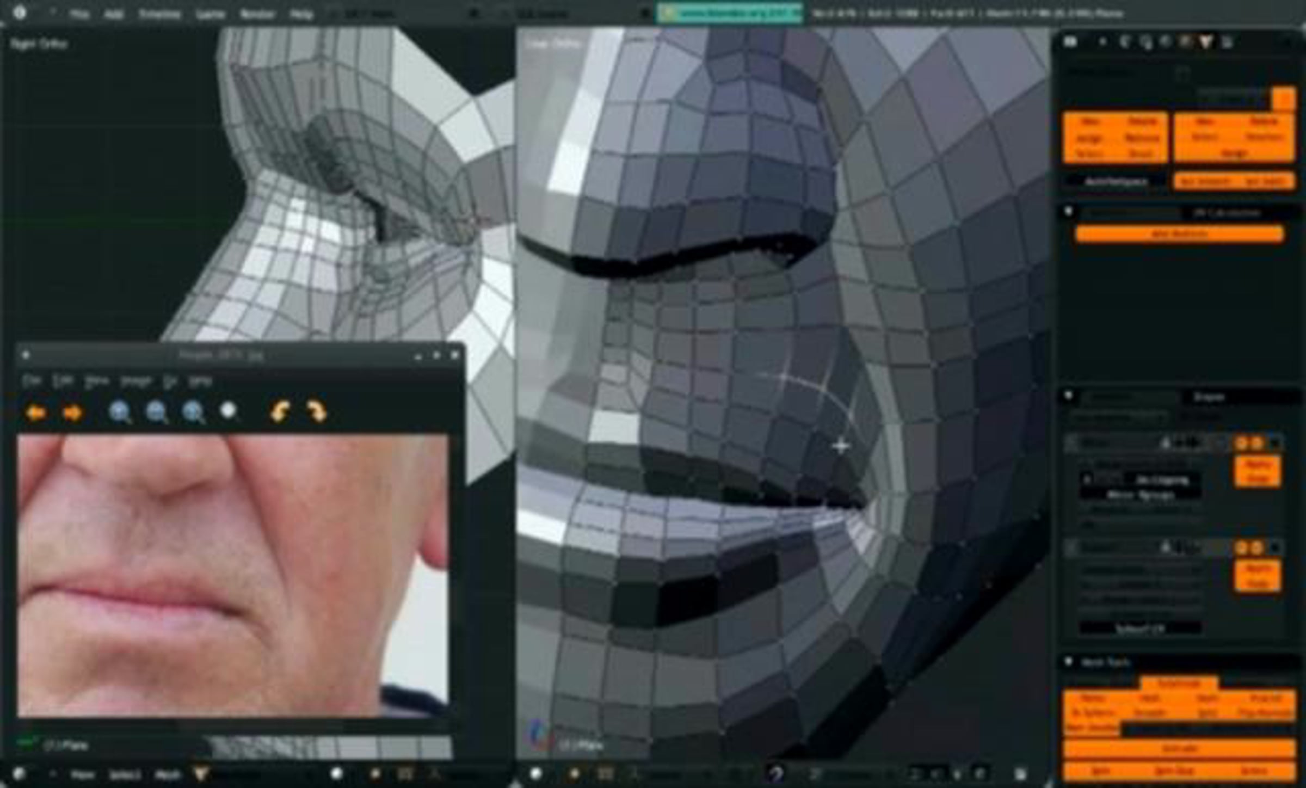The image size is (1306, 788).
Task: Switch to the Shading context buttons
Action: point(1165,42)
